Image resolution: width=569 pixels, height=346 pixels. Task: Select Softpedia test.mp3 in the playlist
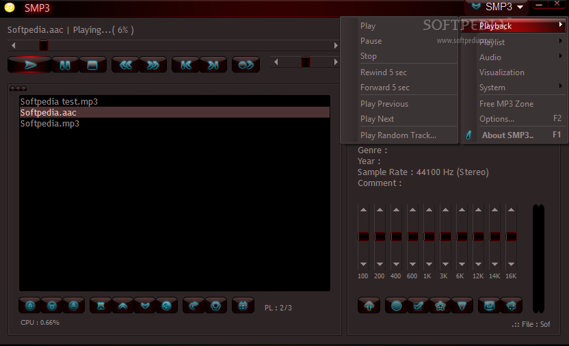pyautogui.click(x=174, y=102)
